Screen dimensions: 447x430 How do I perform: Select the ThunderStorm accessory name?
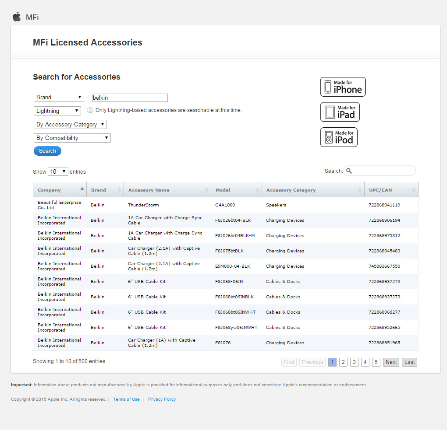pyautogui.click(x=143, y=205)
